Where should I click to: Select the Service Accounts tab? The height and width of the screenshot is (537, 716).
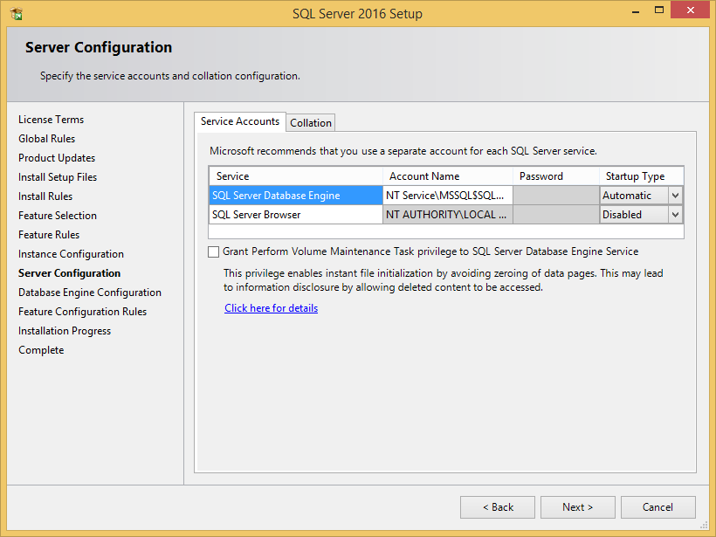click(240, 121)
